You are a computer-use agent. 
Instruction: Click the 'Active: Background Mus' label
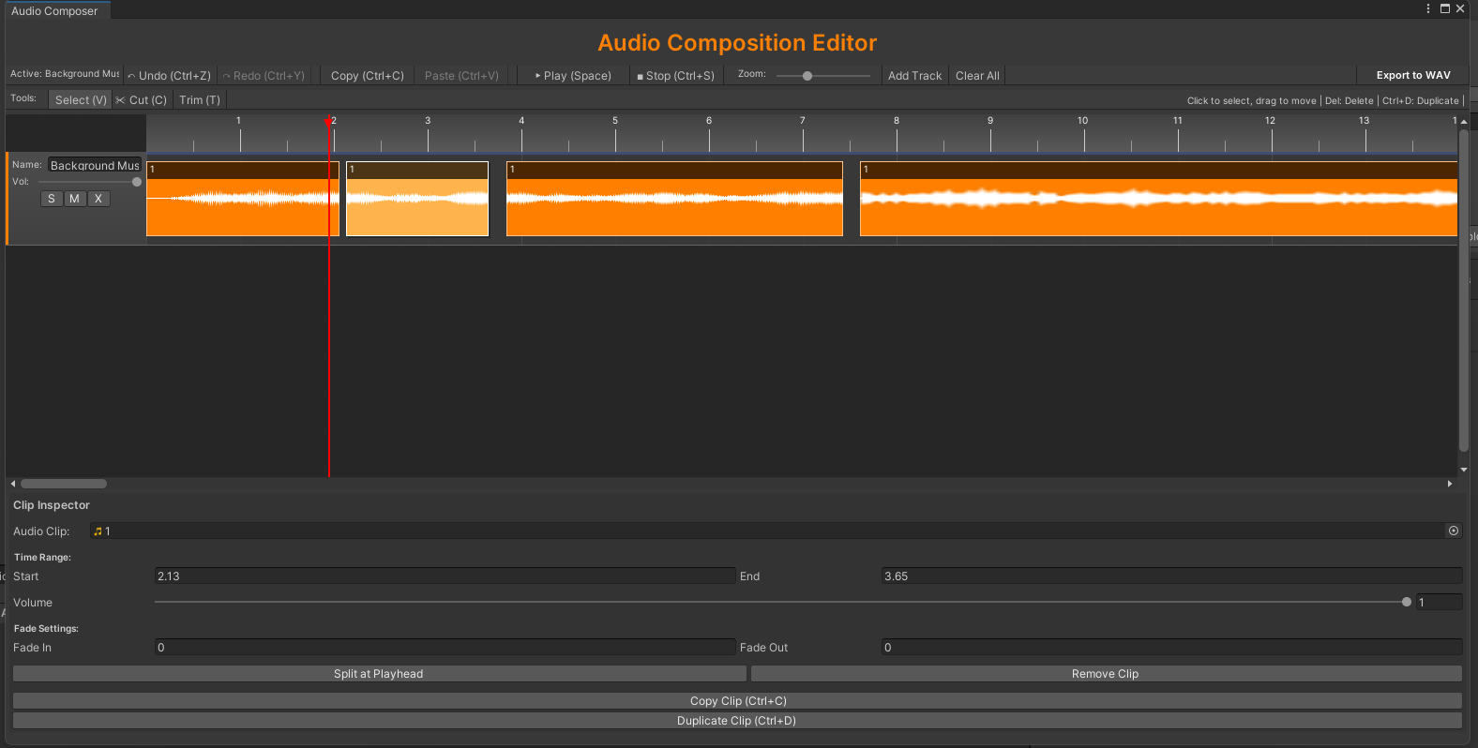click(65, 74)
